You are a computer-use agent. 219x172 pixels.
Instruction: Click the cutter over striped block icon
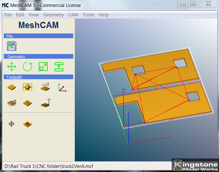coord(46,103)
